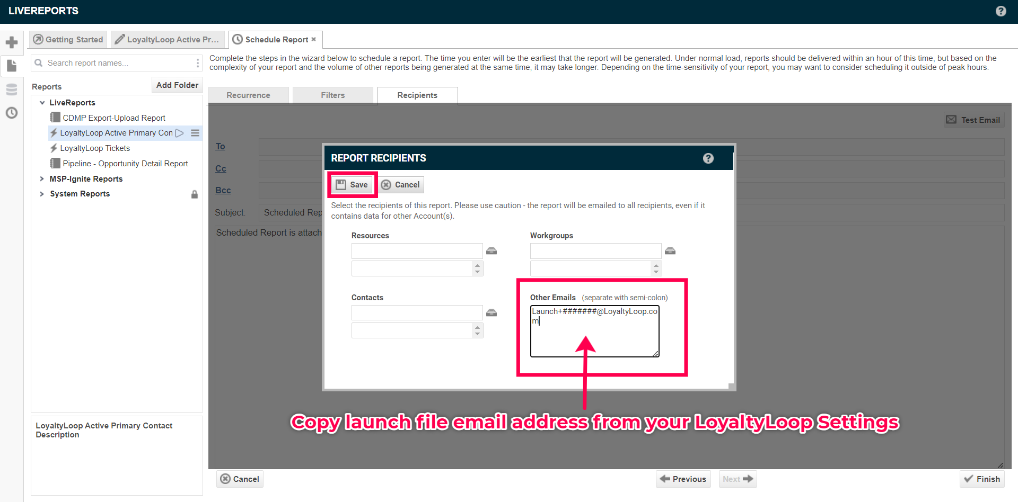The height and width of the screenshot is (502, 1018).
Task: Finish scheduling the report
Action: tap(982, 479)
